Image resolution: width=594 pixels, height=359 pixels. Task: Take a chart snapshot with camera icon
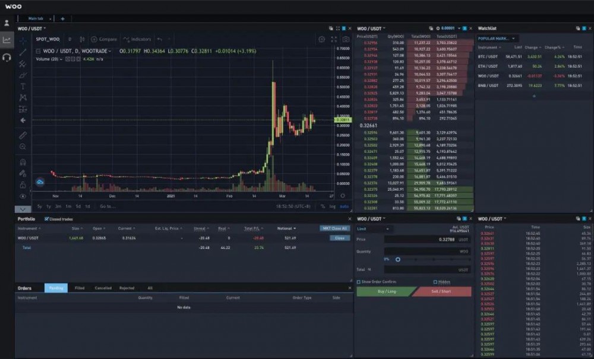346,39
